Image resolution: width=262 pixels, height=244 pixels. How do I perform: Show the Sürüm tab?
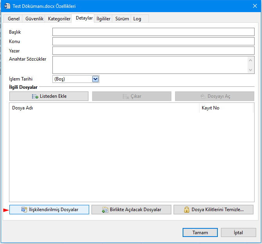[122, 19]
